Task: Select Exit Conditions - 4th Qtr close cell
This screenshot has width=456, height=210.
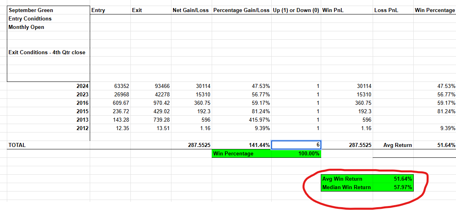Action: (x=49, y=53)
